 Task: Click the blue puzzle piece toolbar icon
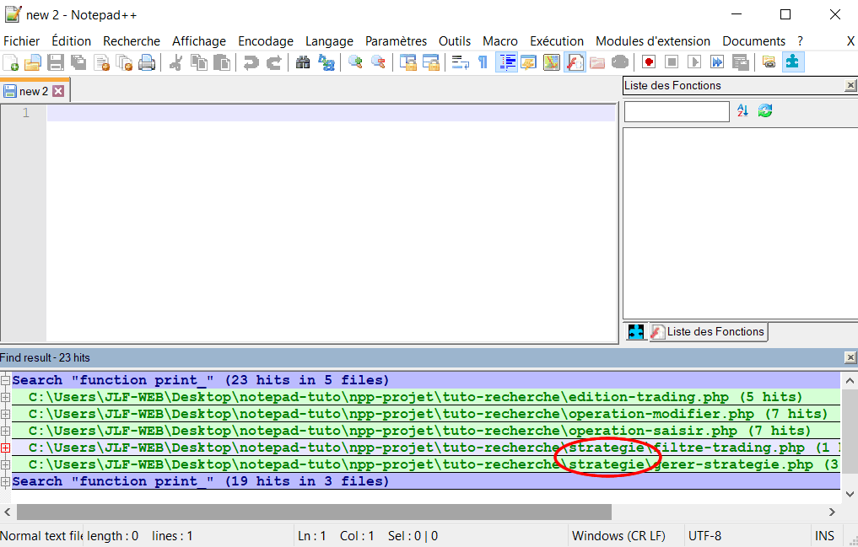793,62
